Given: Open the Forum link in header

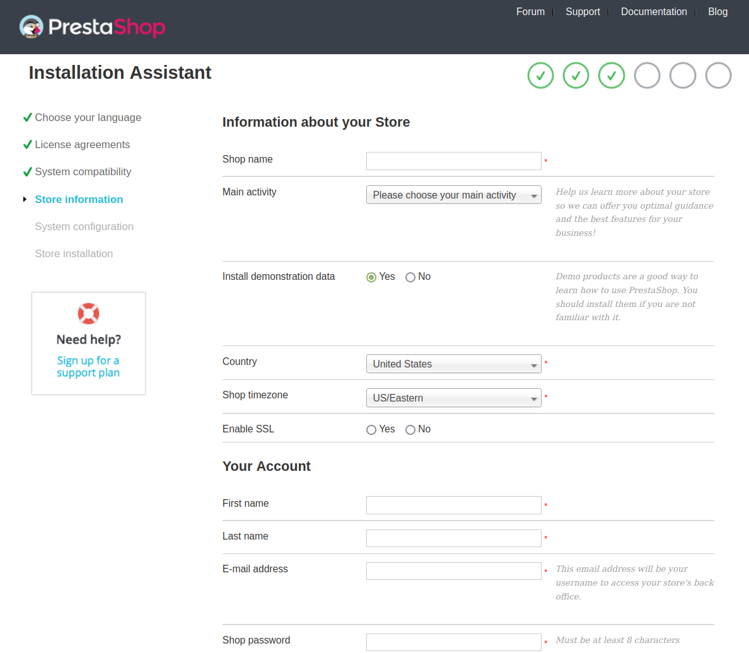Looking at the screenshot, I should click(x=530, y=12).
